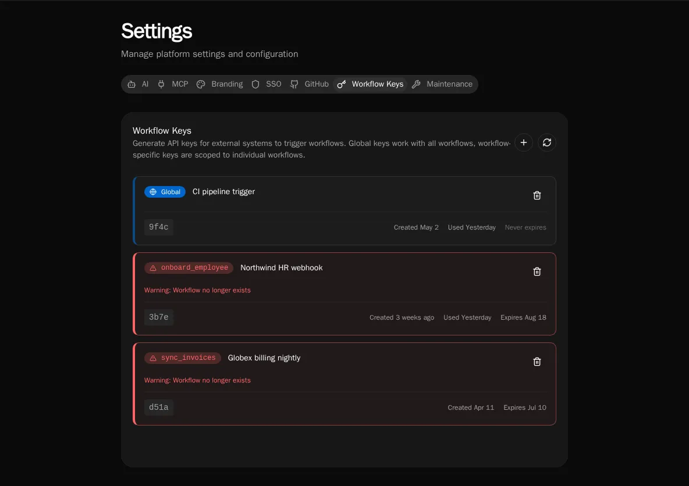This screenshot has width=689, height=486.
Task: Delete the Northwind HR webhook key
Action: [537, 271]
